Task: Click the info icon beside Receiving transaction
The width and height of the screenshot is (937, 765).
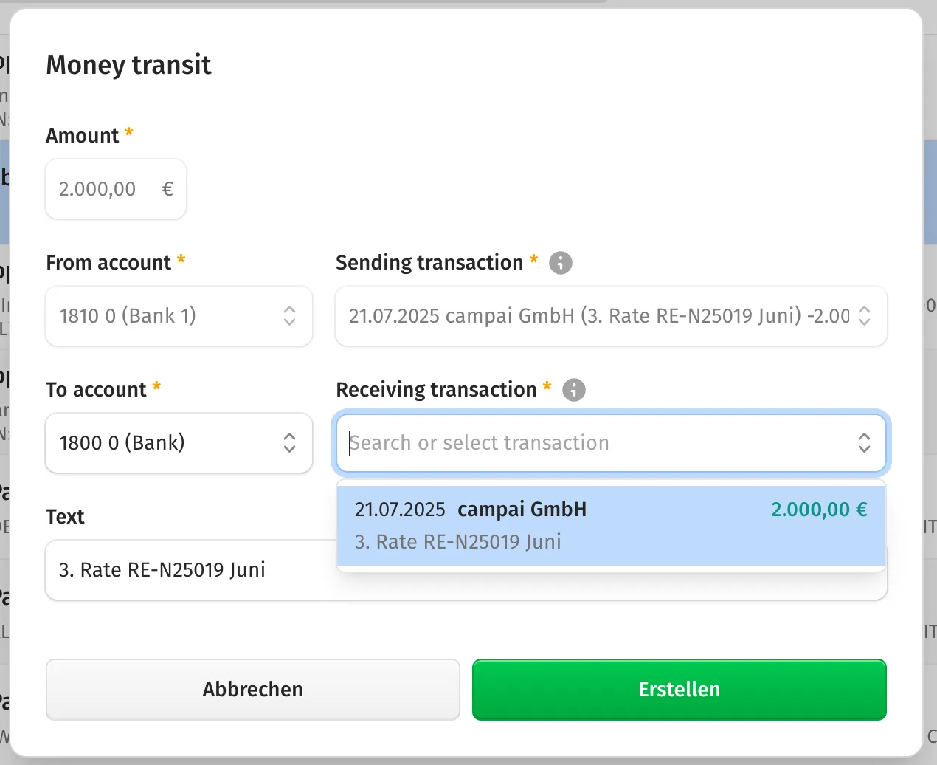Action: [x=574, y=390]
